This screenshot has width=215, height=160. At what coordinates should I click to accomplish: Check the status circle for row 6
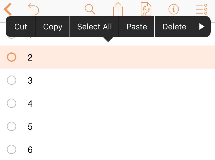[12, 149]
